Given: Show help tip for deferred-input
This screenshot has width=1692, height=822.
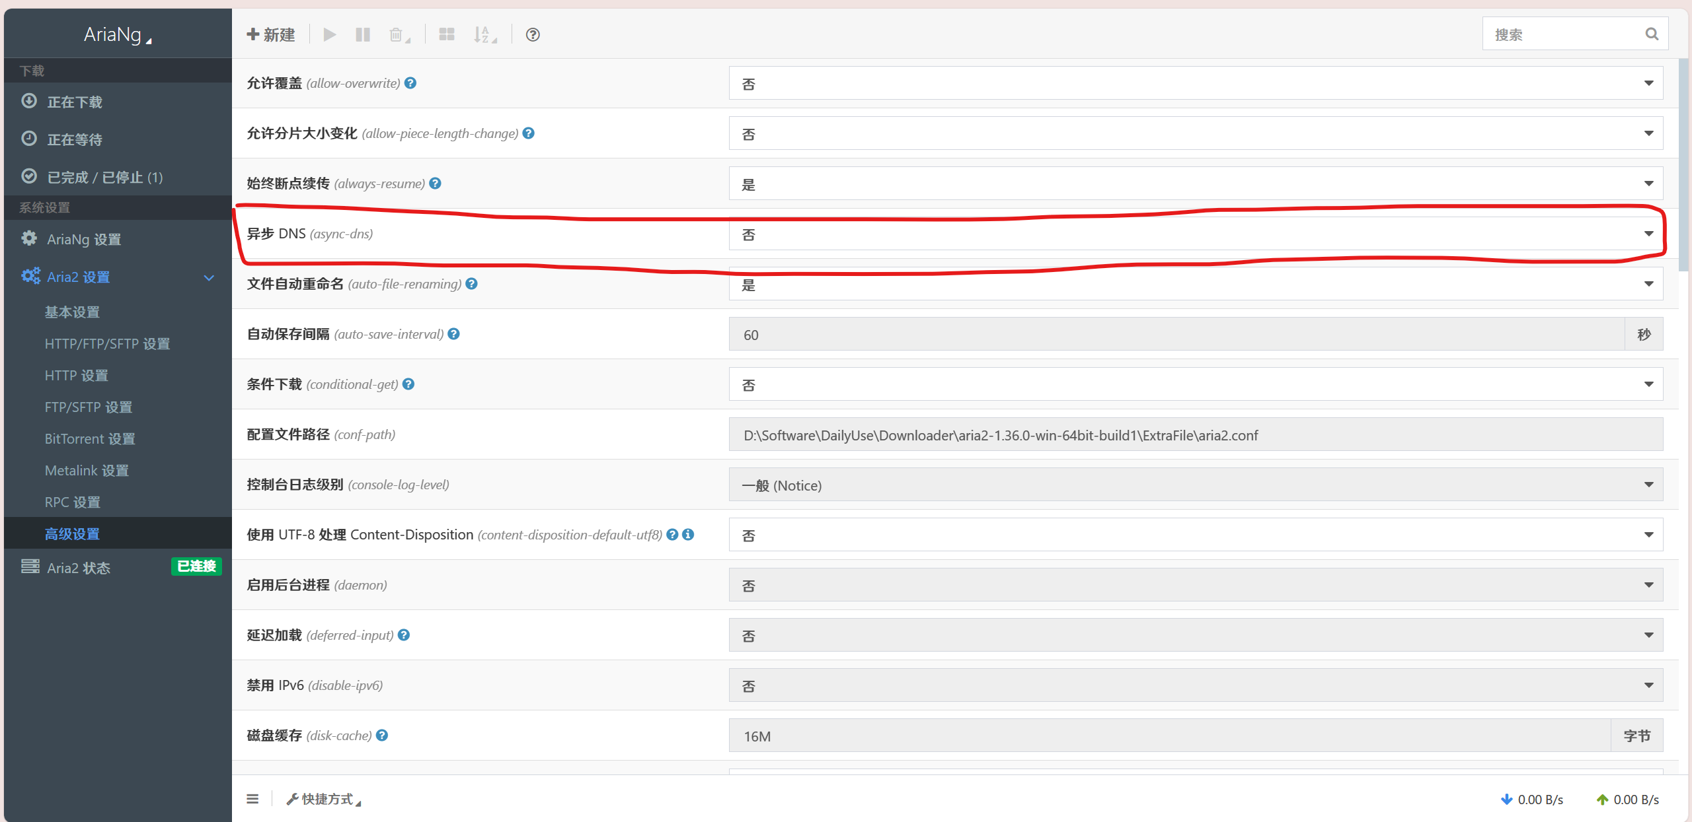Looking at the screenshot, I should [x=404, y=634].
